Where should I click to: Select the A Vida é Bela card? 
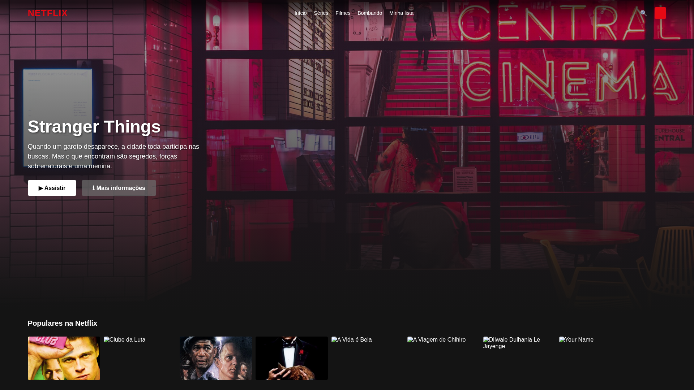click(368, 358)
